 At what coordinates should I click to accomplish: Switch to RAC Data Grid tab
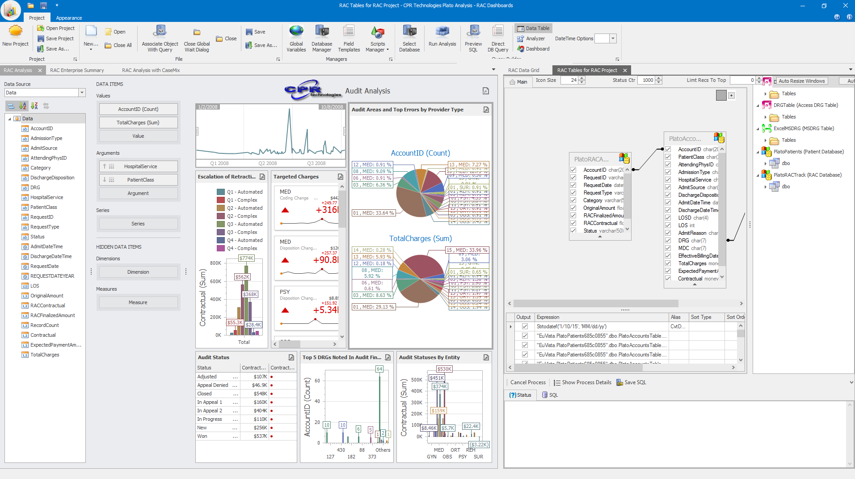tap(524, 70)
